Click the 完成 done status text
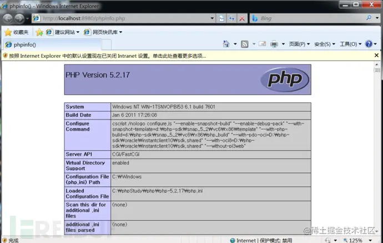 tap(13, 241)
